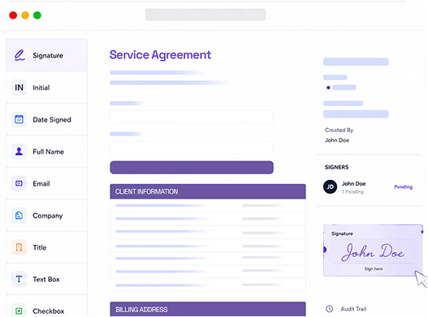Viewport: 428px width, 317px height.
Task: Click the BILLING ADDRESS section header
Action: [208, 309]
